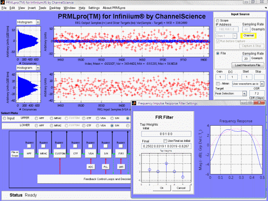The height and width of the screenshot is (201, 268).
Task: Open the HPF block in the signal chain
Action: 29,154
